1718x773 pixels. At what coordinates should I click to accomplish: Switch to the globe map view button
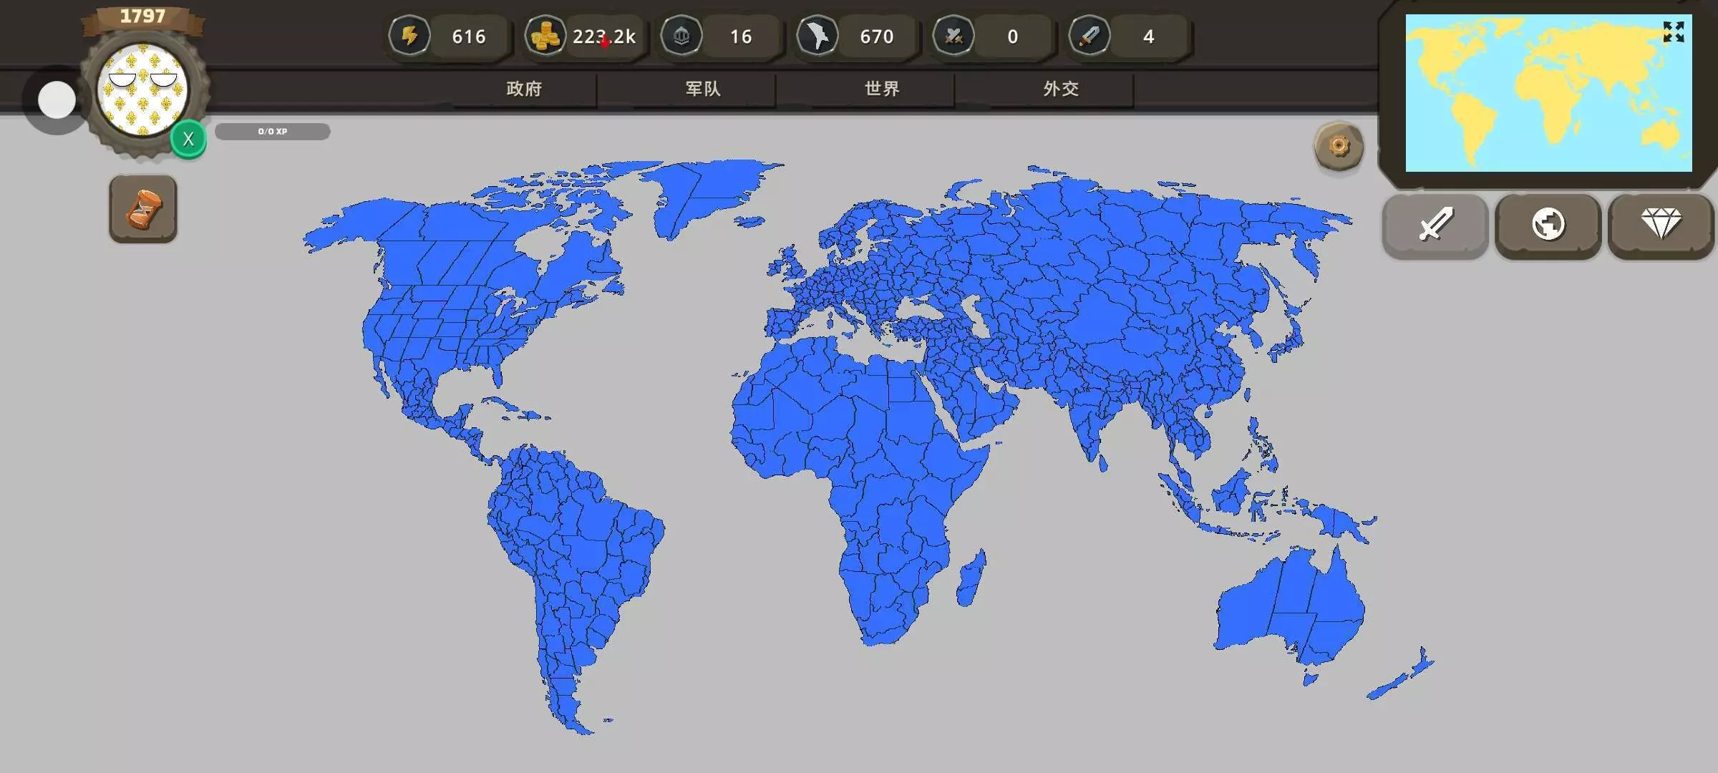point(1548,225)
